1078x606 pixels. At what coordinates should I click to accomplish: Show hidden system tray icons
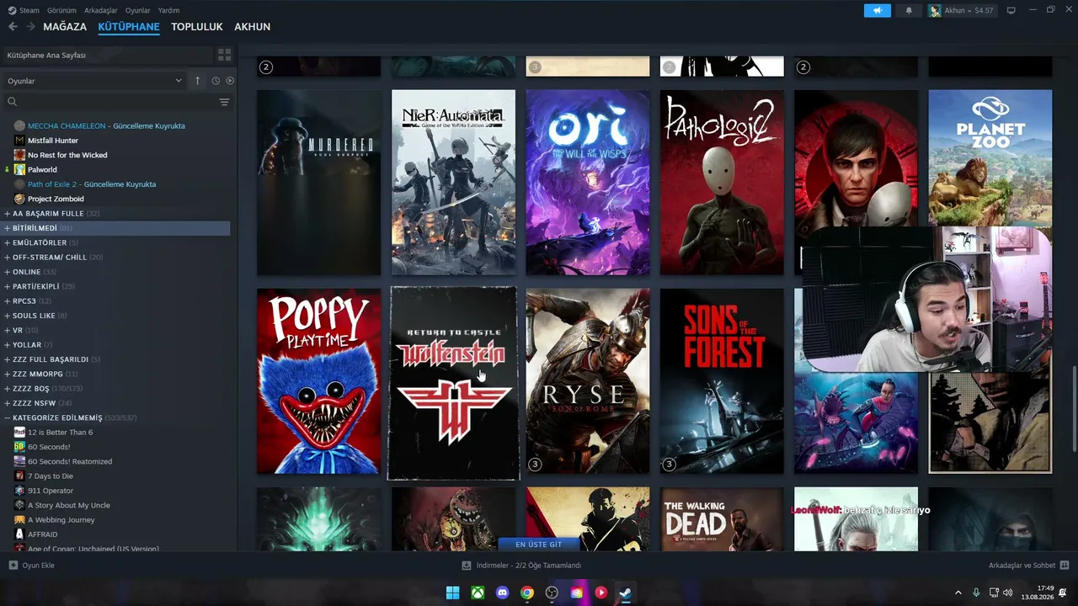click(x=958, y=593)
